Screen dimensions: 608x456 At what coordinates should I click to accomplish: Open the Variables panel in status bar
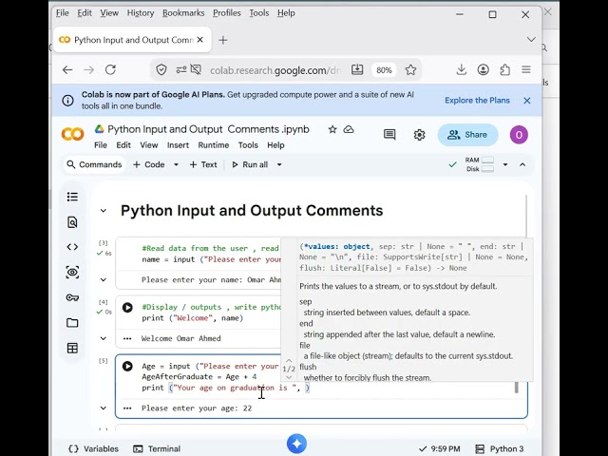(93, 449)
